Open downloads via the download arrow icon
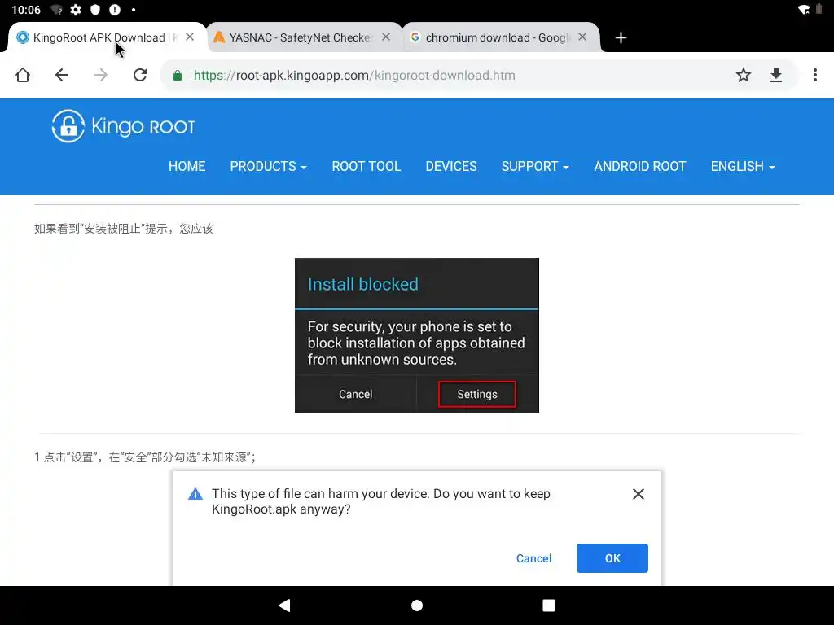This screenshot has height=625, width=834. tap(776, 75)
